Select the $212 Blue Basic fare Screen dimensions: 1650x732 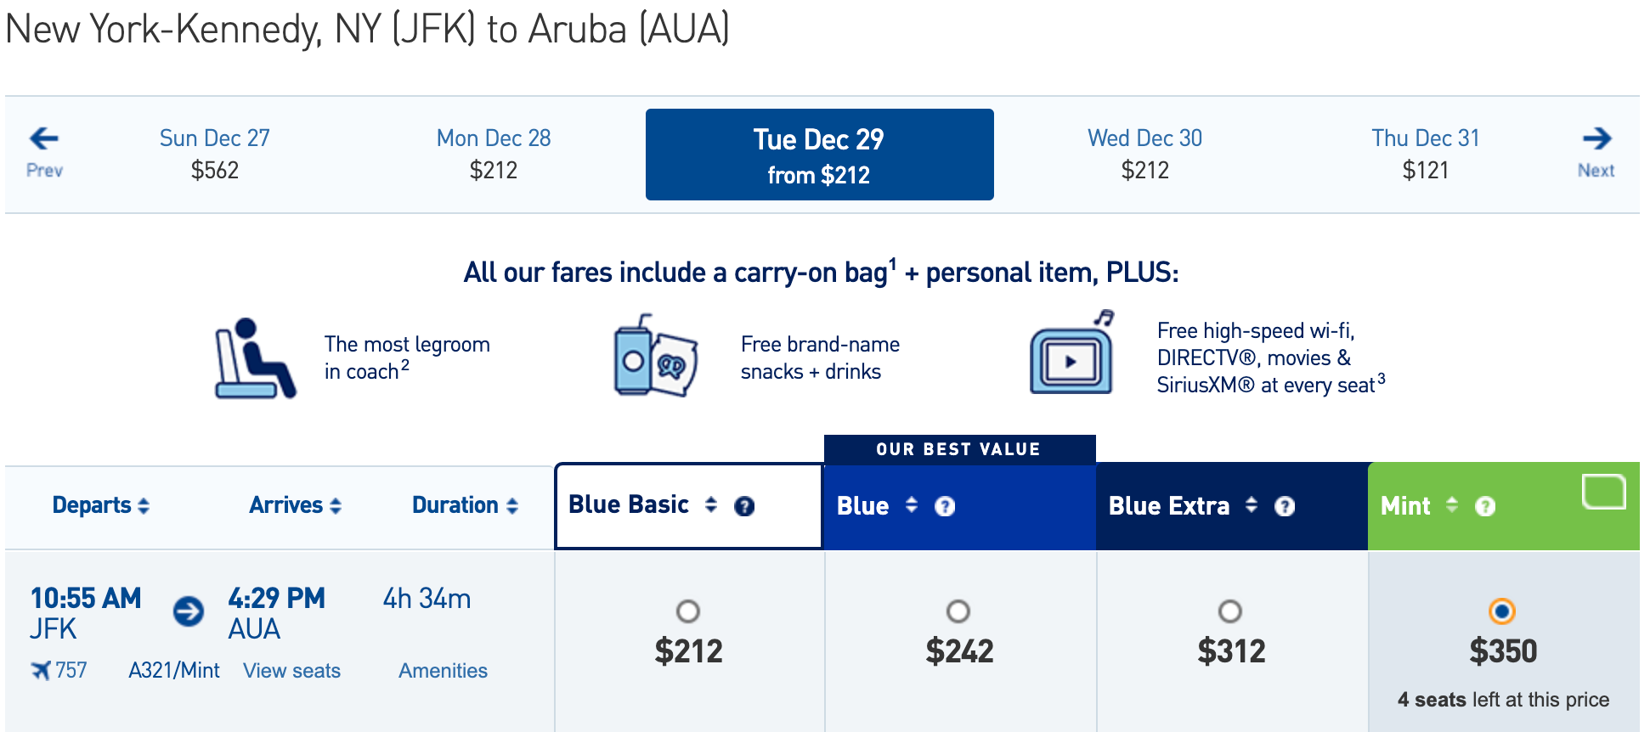pyautogui.click(x=688, y=611)
